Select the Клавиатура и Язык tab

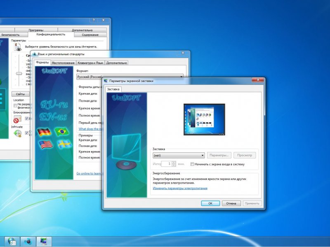[x=90, y=63]
